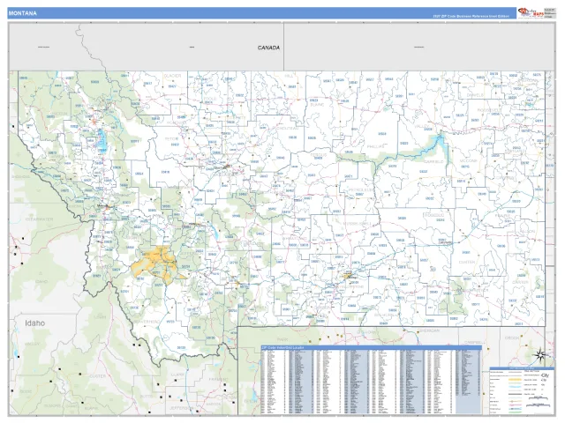
Task: Click the large Idaho state label
Action: 35,323
